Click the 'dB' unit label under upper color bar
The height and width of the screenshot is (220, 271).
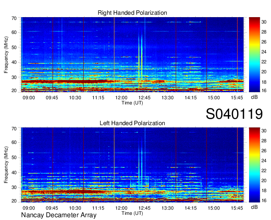pyautogui.click(x=254, y=97)
